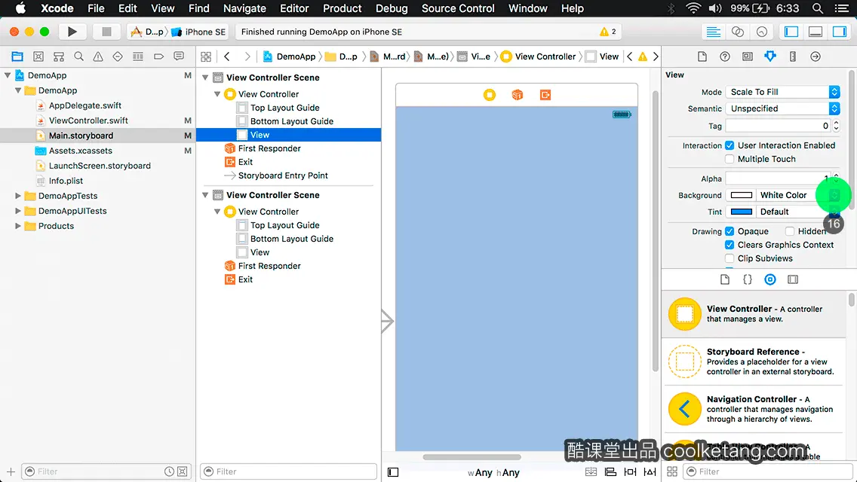Enable Clip Subviews checkbox

pyautogui.click(x=730, y=258)
